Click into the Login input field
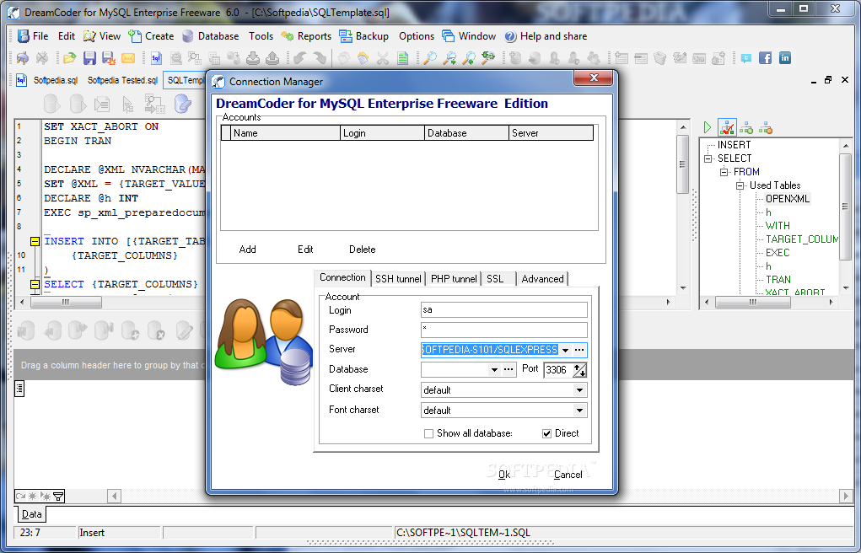The image size is (861, 553). click(503, 309)
